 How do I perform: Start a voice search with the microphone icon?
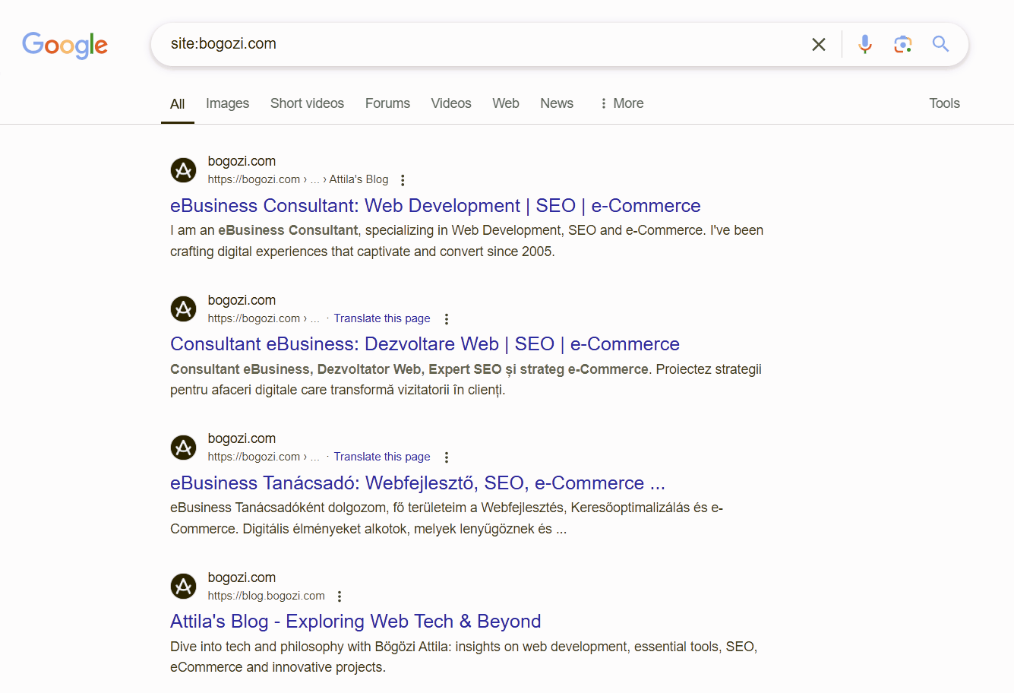click(865, 44)
